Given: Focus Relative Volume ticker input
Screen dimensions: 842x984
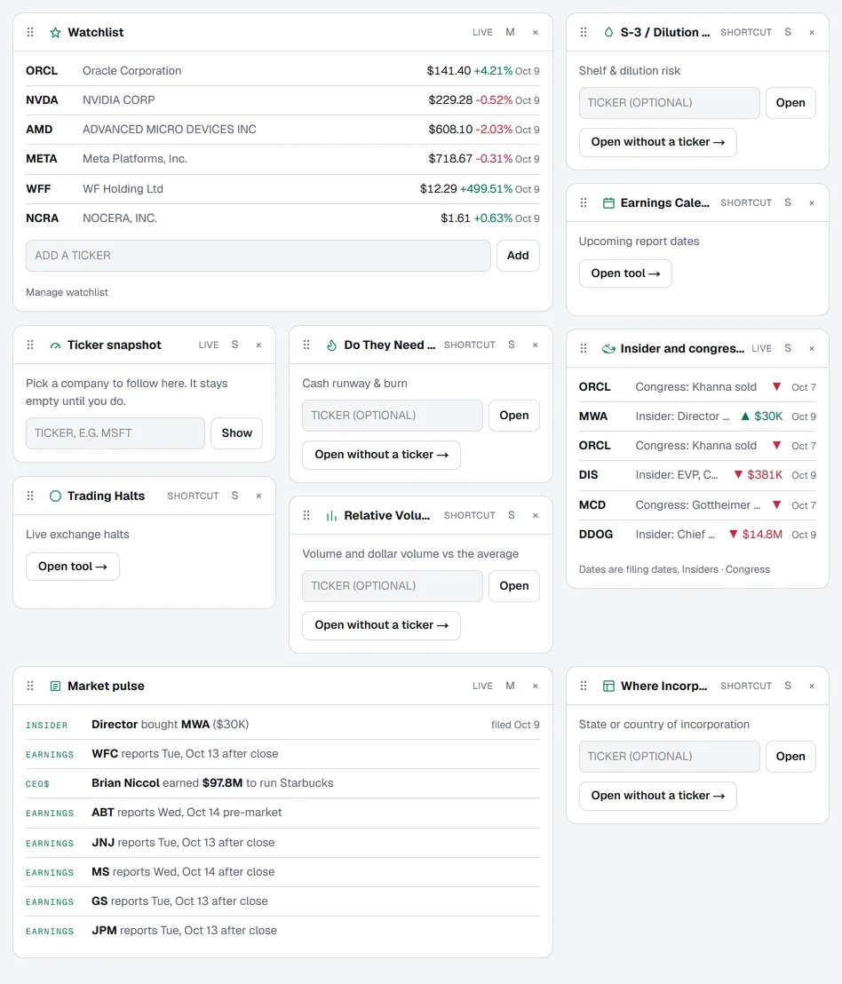Looking at the screenshot, I should 393,586.
